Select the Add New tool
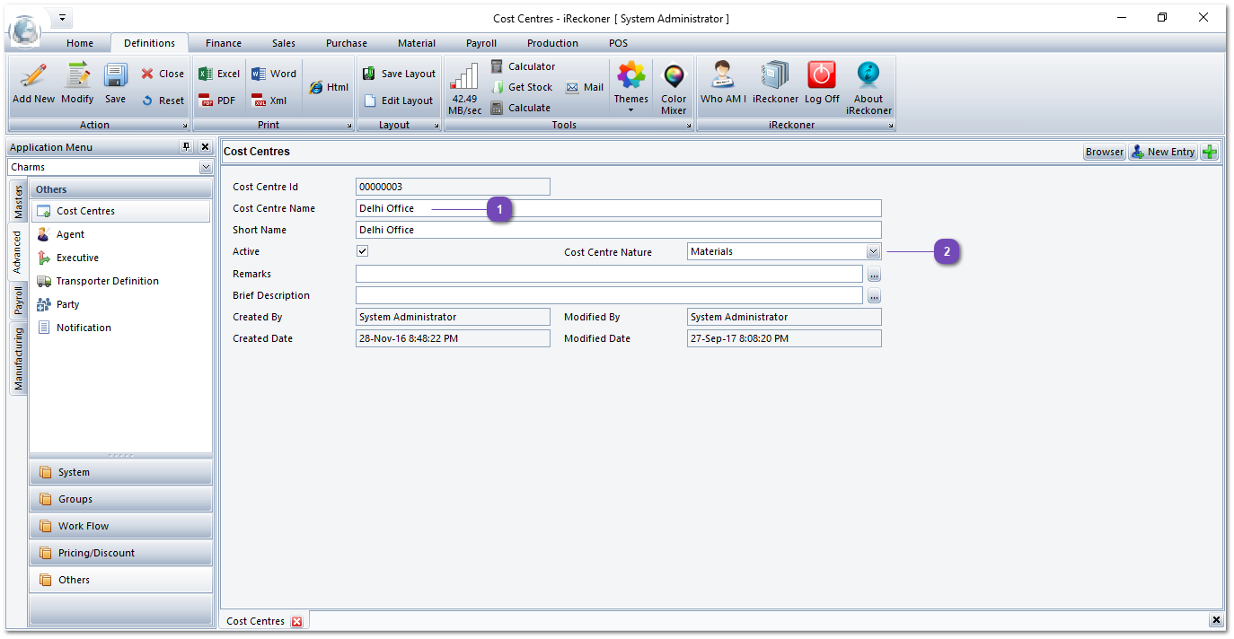This screenshot has width=1234, height=639. tap(32, 84)
